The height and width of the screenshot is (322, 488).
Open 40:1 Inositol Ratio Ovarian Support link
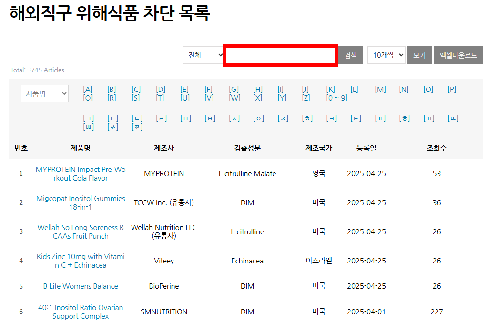81,312
